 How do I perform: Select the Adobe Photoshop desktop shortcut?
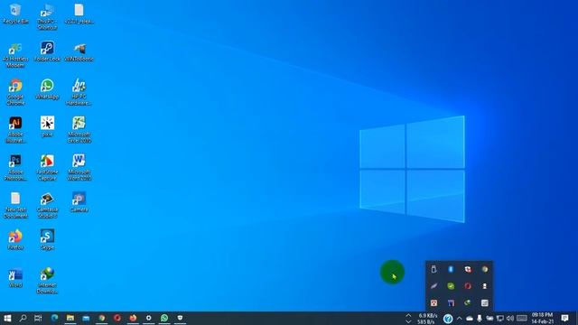tap(15, 168)
